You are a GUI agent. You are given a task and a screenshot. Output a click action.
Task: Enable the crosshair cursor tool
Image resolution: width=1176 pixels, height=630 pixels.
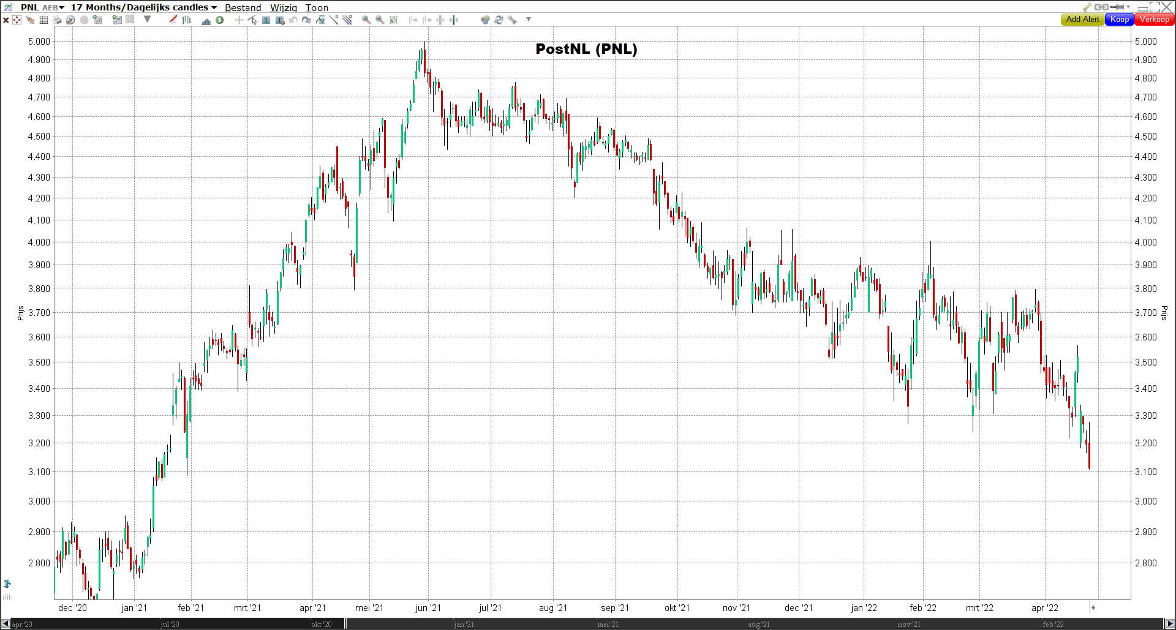tap(239, 20)
